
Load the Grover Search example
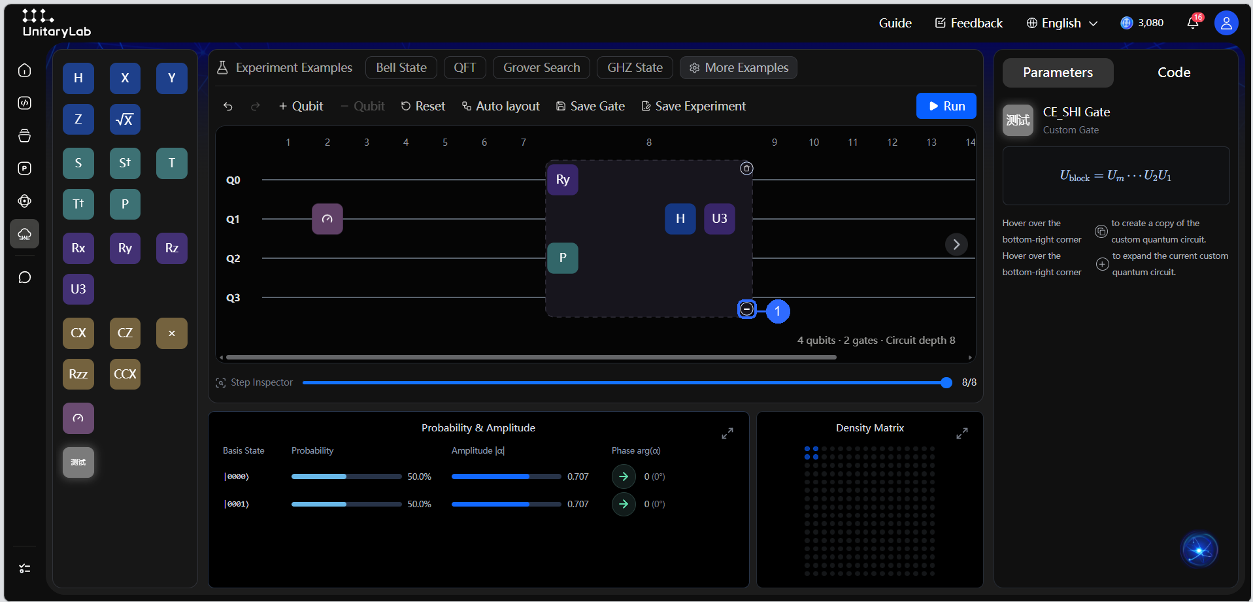coord(541,68)
